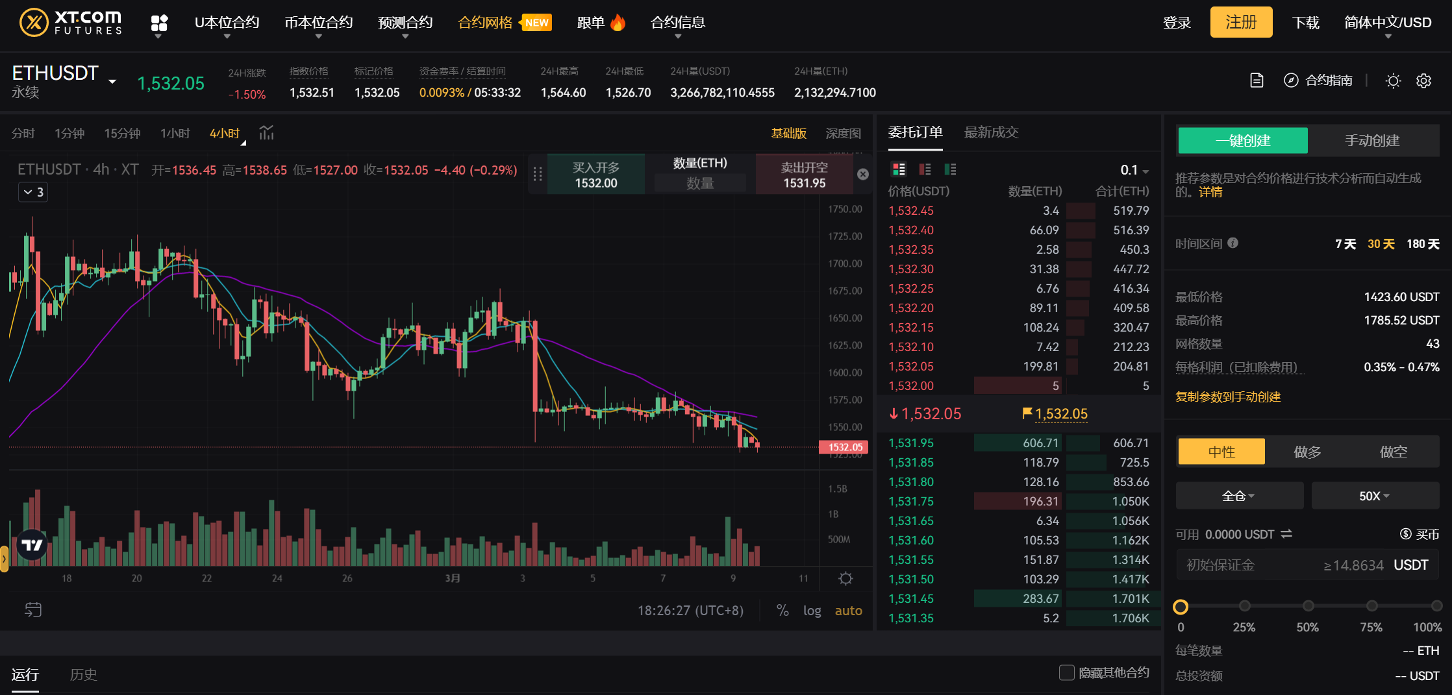Switch to manual create tab
The height and width of the screenshot is (695, 1452).
1371,140
